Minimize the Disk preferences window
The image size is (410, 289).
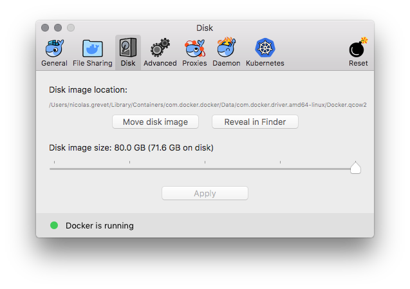[x=58, y=28]
